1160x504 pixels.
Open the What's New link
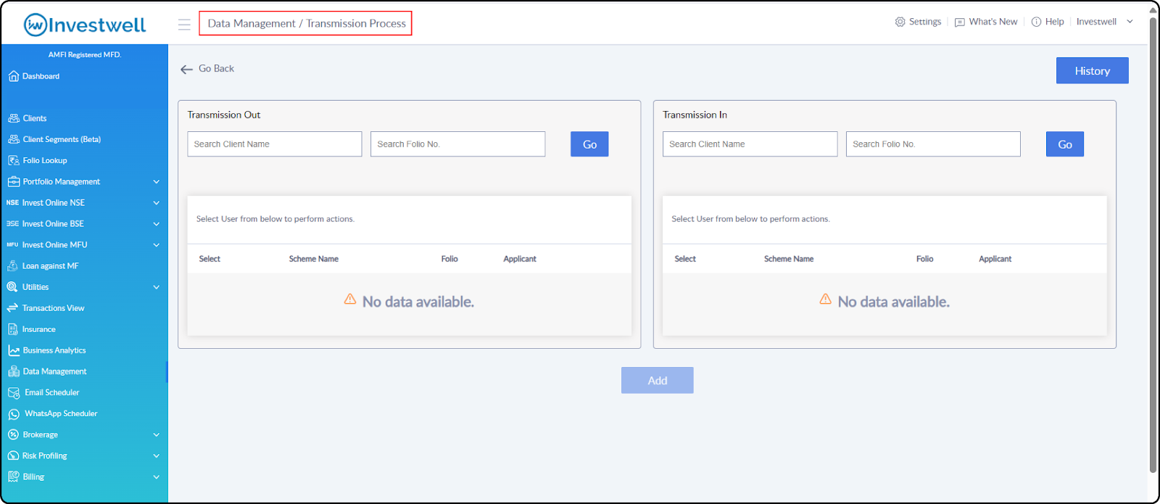993,22
